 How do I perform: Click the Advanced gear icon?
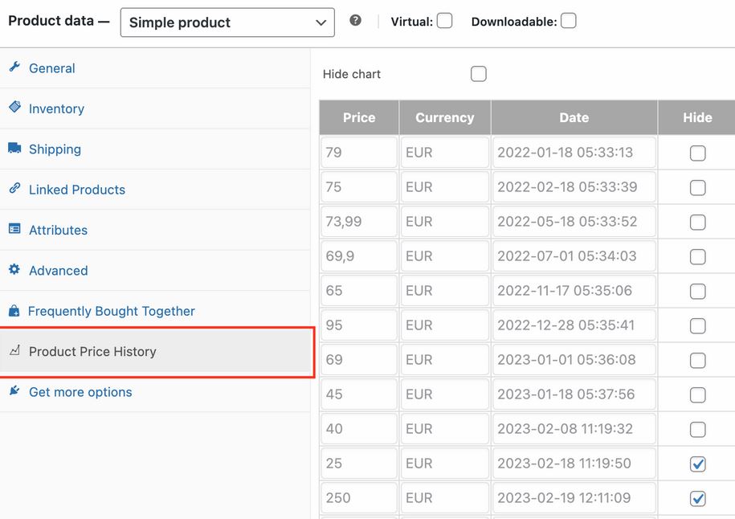(14, 269)
